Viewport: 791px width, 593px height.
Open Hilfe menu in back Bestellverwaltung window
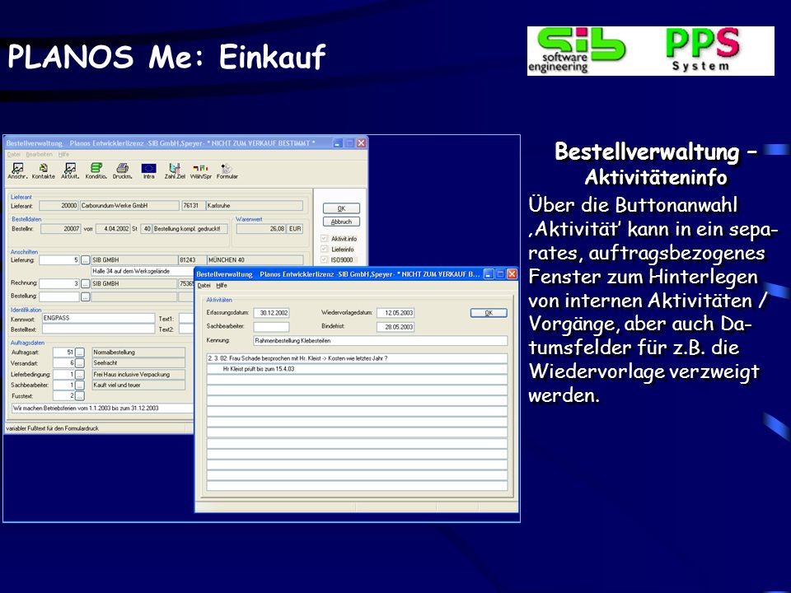(63, 154)
